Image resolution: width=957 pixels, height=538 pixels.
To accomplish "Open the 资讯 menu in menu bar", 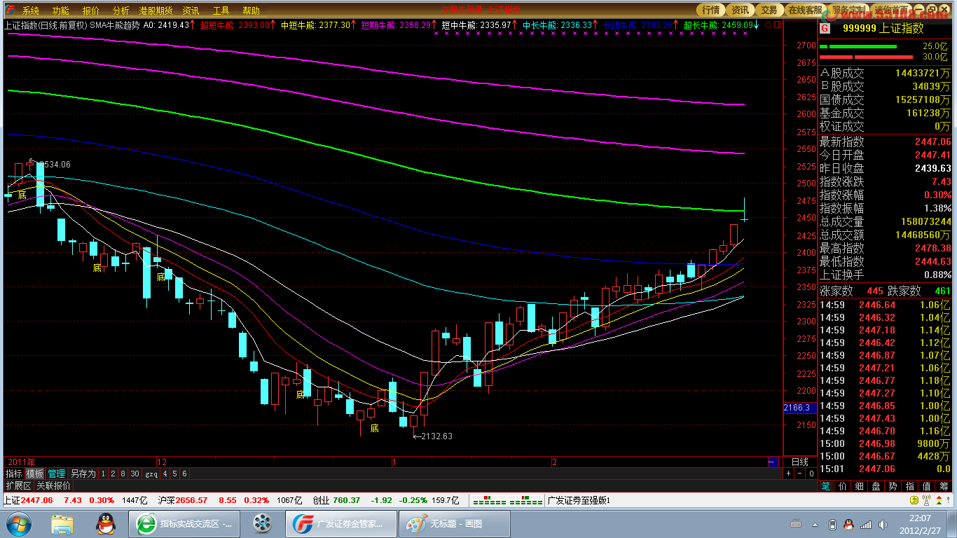I will 191,11.
